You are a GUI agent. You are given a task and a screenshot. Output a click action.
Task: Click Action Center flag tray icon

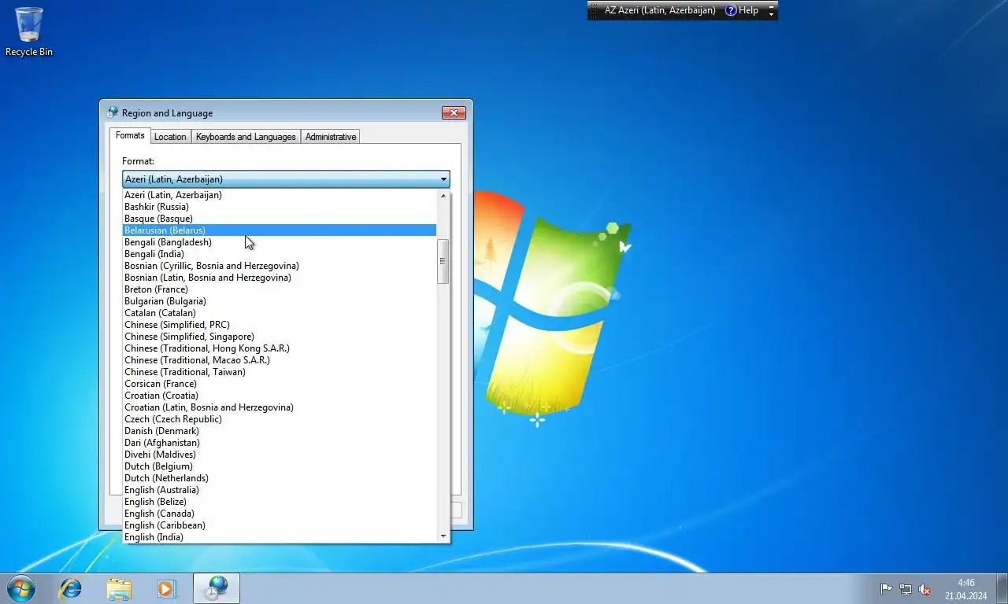click(886, 589)
